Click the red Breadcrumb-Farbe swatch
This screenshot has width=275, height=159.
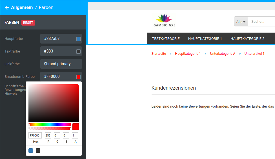[78, 77]
